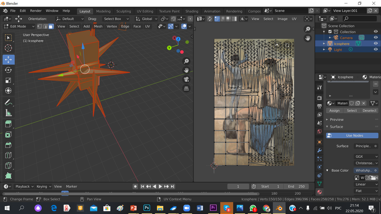The image size is (381, 214).
Task: Jump to the timeline start frame
Action: (142, 187)
